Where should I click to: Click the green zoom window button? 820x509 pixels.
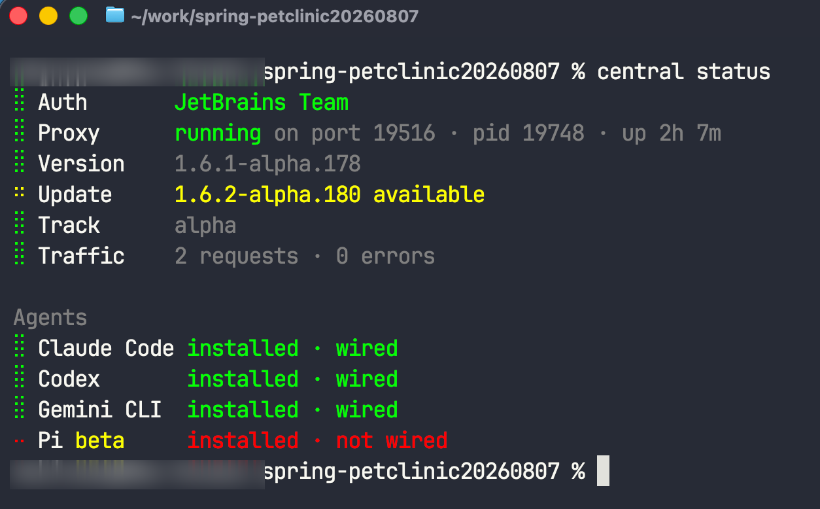click(x=78, y=16)
